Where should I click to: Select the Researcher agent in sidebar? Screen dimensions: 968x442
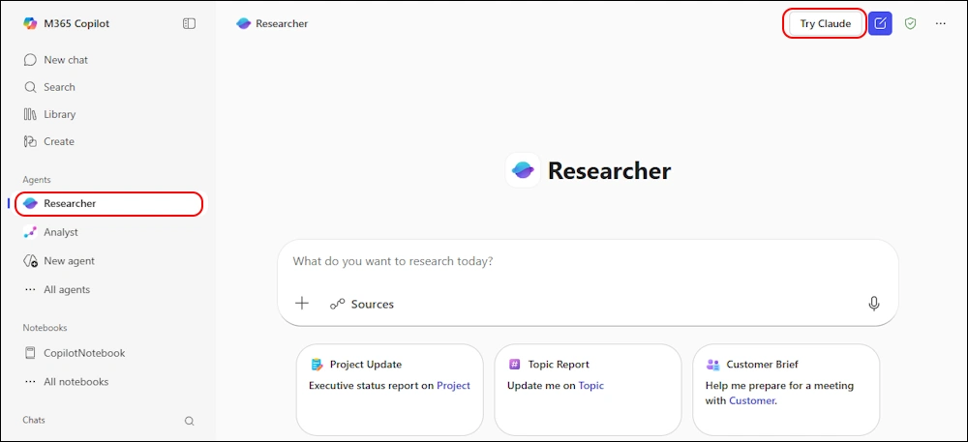[70, 203]
